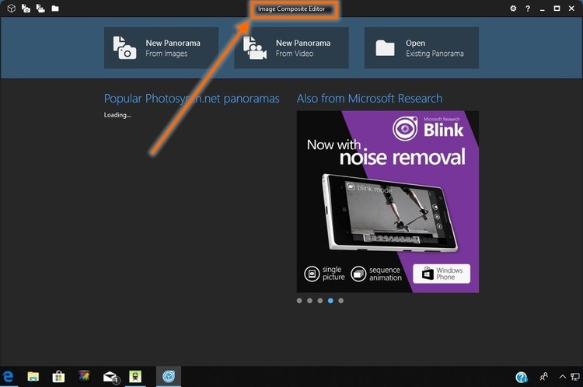
Task: Select toolbar New Panorama From Images icon
Action: 26,9
